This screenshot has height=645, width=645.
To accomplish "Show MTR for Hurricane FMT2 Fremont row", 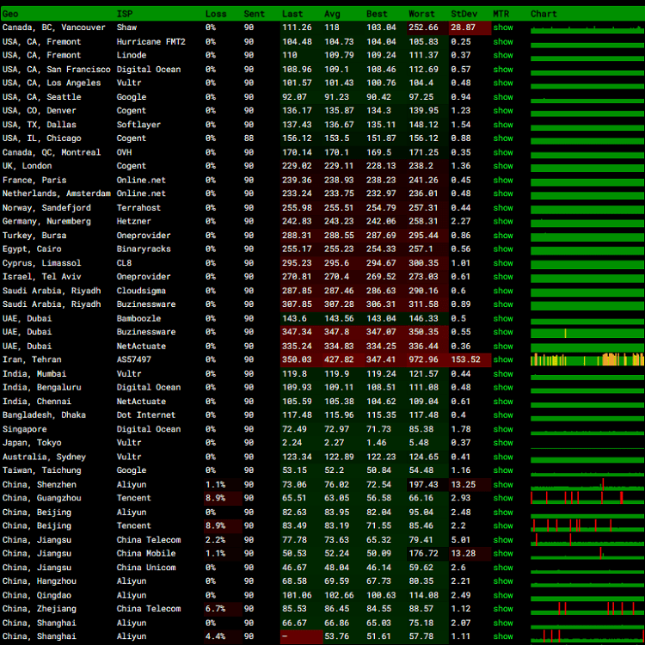I will pyautogui.click(x=503, y=41).
